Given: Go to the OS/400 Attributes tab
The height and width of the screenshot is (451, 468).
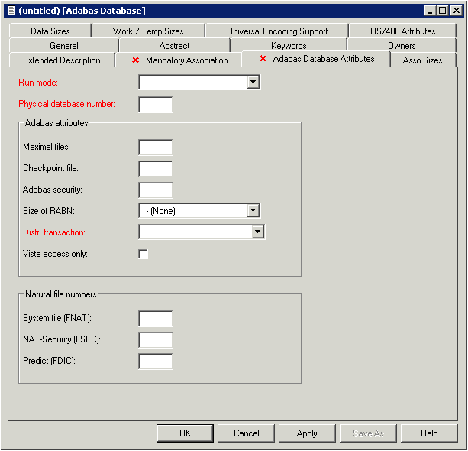Looking at the screenshot, I should [404, 31].
